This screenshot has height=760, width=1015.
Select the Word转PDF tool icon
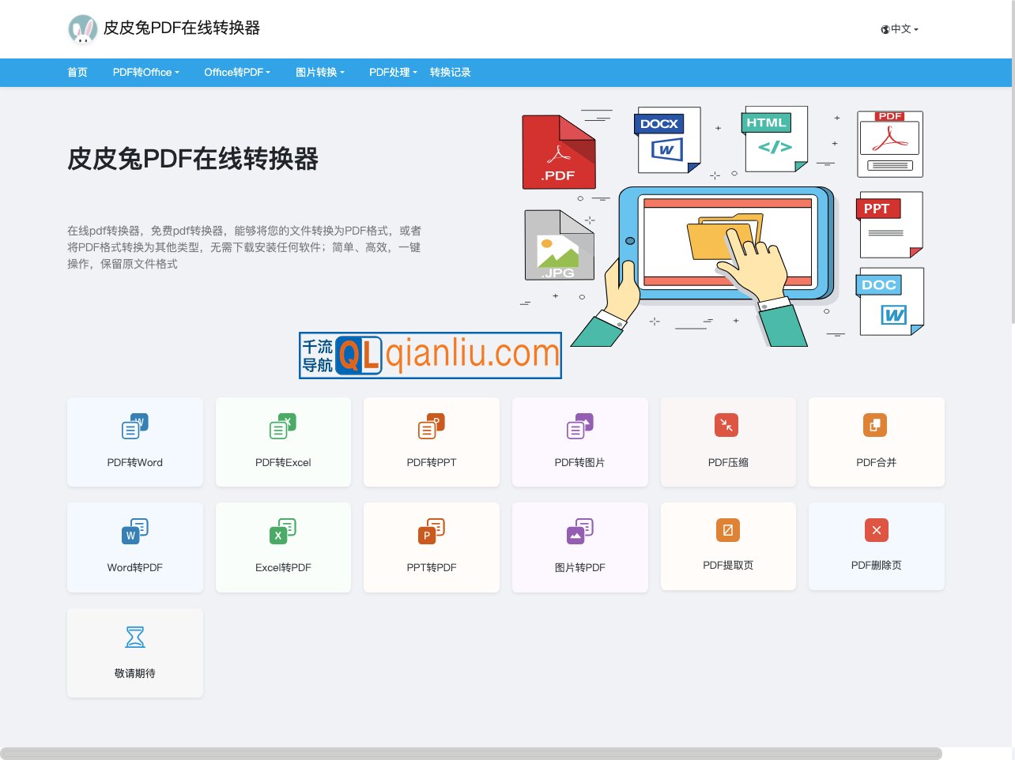134,530
